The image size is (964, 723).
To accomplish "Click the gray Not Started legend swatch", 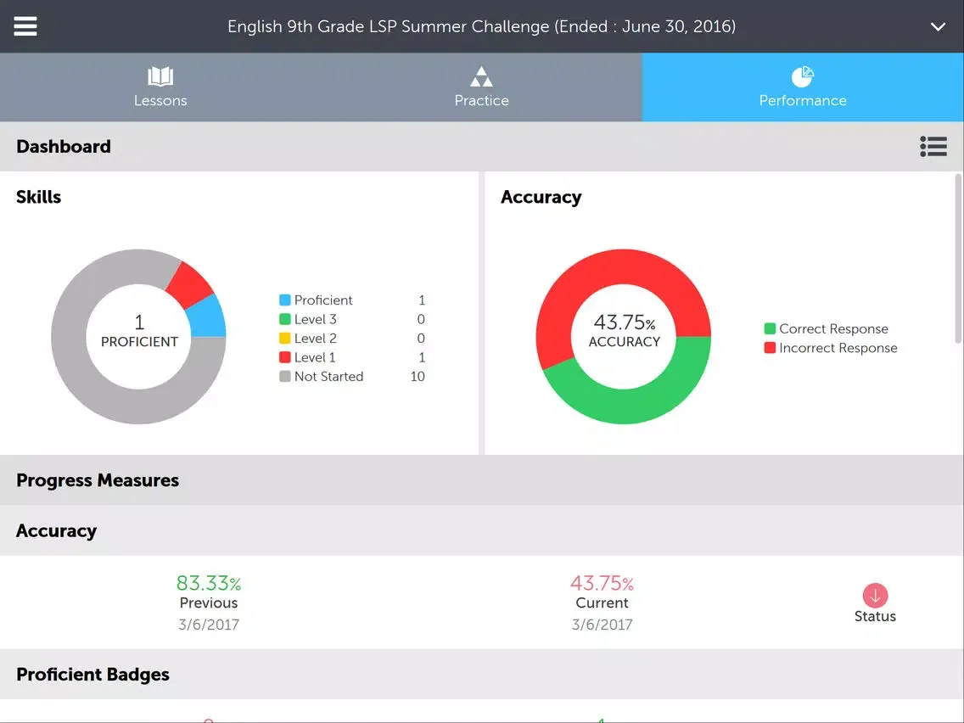I will [x=285, y=377].
